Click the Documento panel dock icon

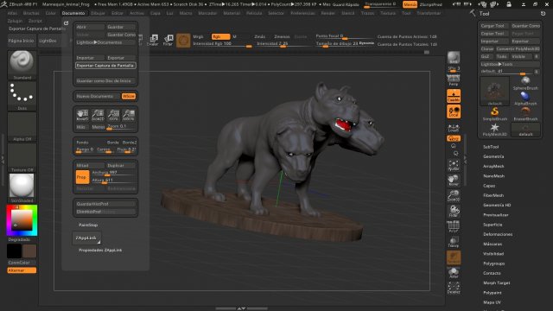(x=66, y=23)
